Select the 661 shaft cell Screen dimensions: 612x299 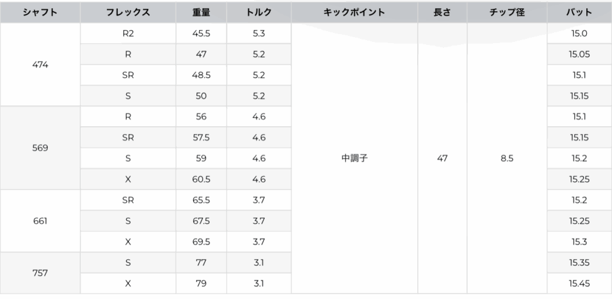(x=40, y=221)
